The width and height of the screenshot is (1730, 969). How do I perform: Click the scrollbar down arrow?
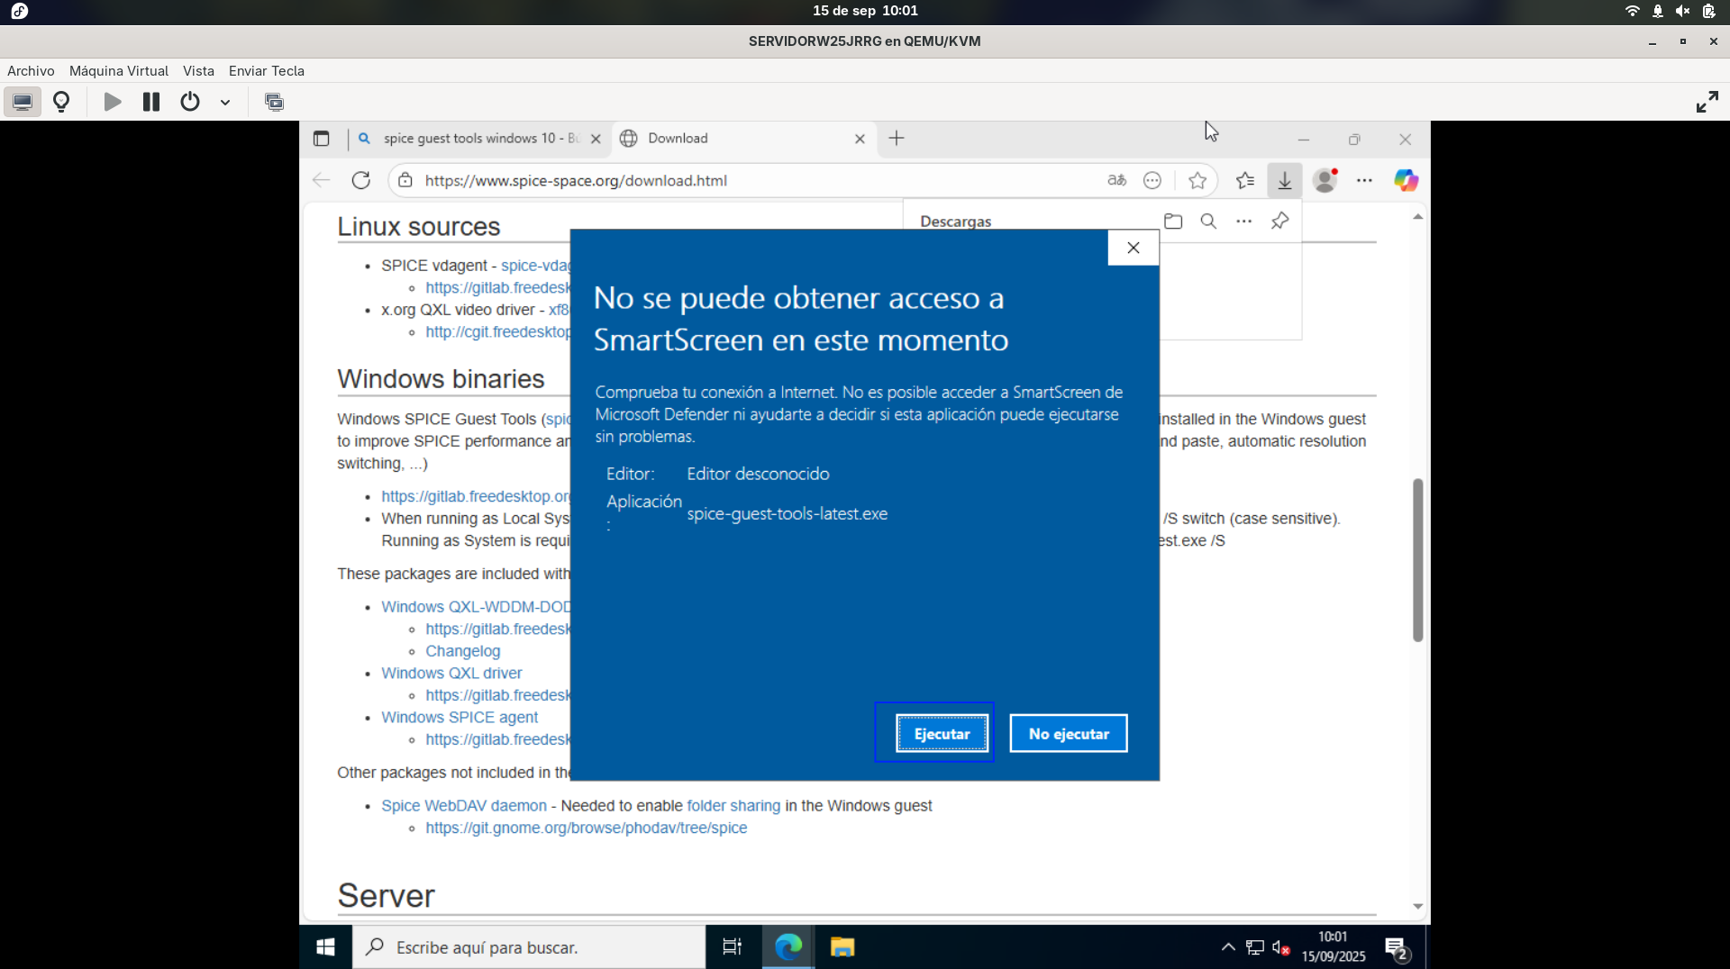tap(1417, 907)
